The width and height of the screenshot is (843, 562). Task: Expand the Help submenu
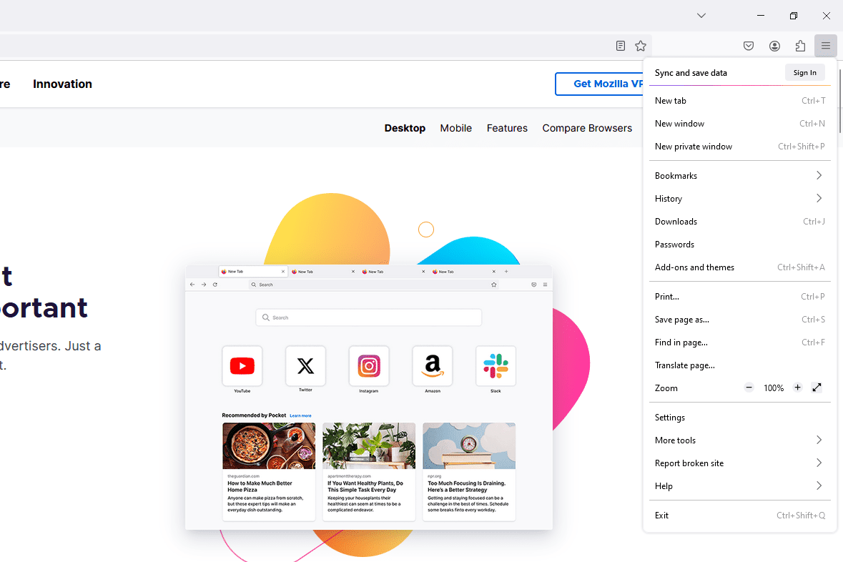pyautogui.click(x=740, y=485)
